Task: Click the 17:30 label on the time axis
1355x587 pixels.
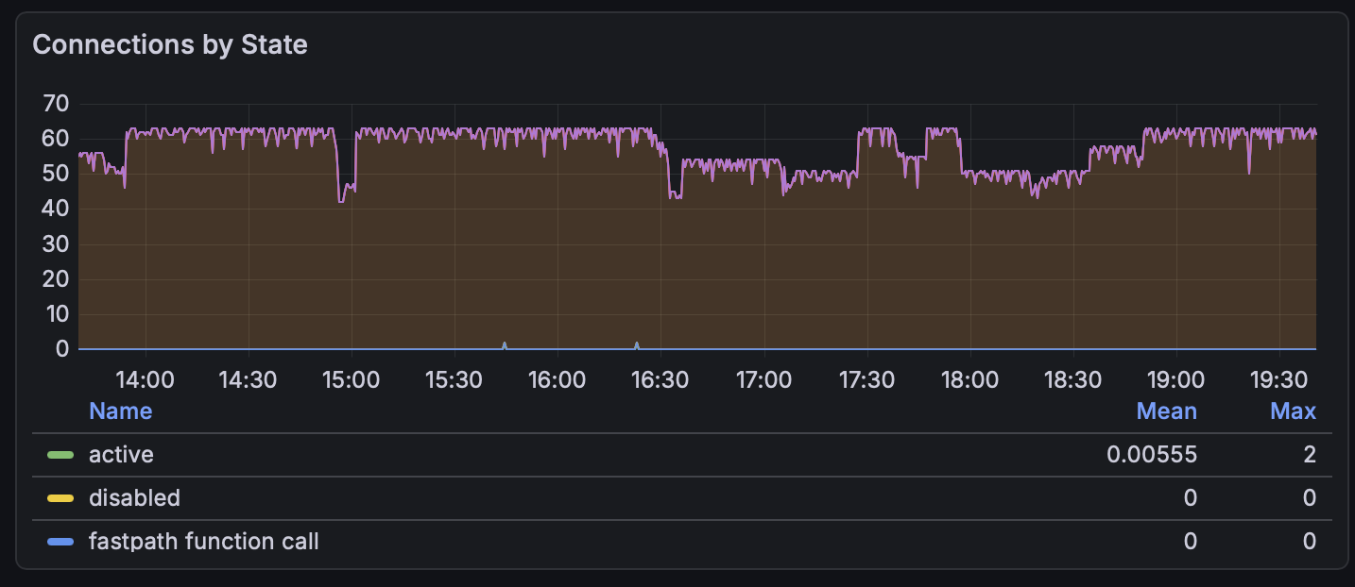Action: point(866,380)
